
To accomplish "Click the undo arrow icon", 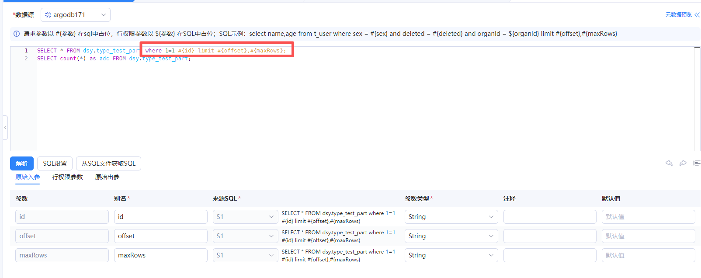I will [x=669, y=163].
